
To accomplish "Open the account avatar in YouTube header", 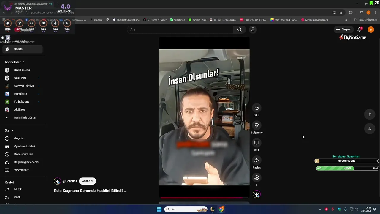I will tap(371, 29).
